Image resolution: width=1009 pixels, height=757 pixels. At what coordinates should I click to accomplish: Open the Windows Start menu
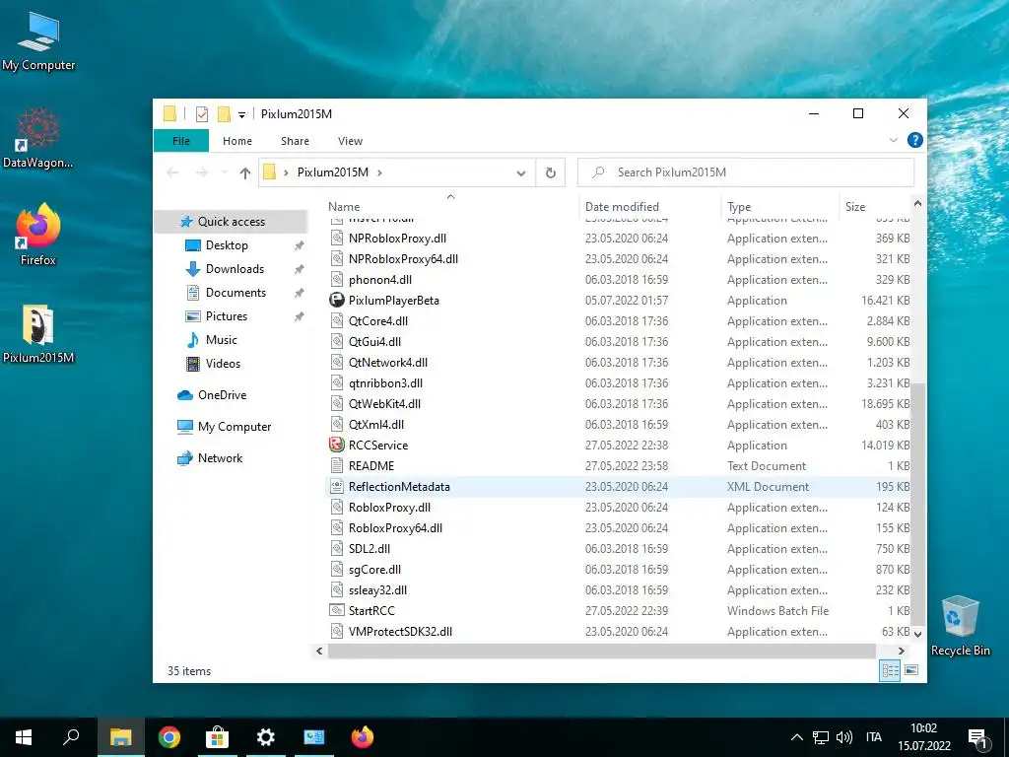tap(24, 737)
